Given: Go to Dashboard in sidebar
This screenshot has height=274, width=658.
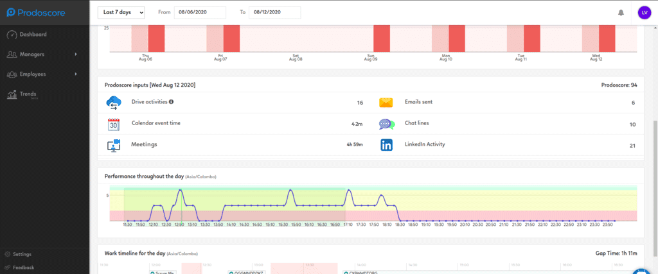Looking at the screenshot, I should coord(33,35).
